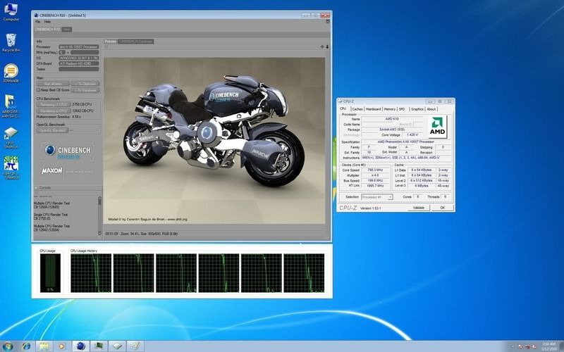The height and width of the screenshot is (352, 564).
Task: Switch to CPU-Z via its taskbar icon
Action: pyautogui.click(x=117, y=346)
